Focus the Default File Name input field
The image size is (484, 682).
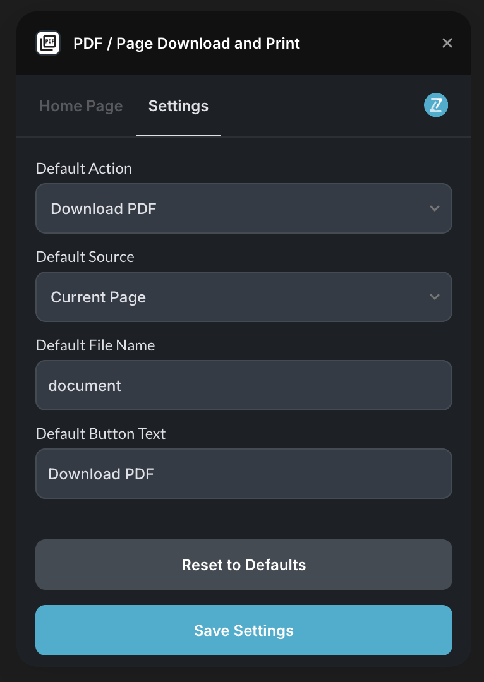point(243,385)
